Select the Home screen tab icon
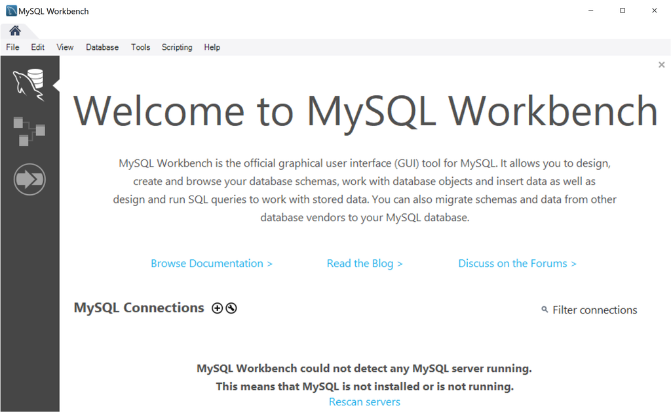Viewport: 671px width, 412px height. pos(14,30)
